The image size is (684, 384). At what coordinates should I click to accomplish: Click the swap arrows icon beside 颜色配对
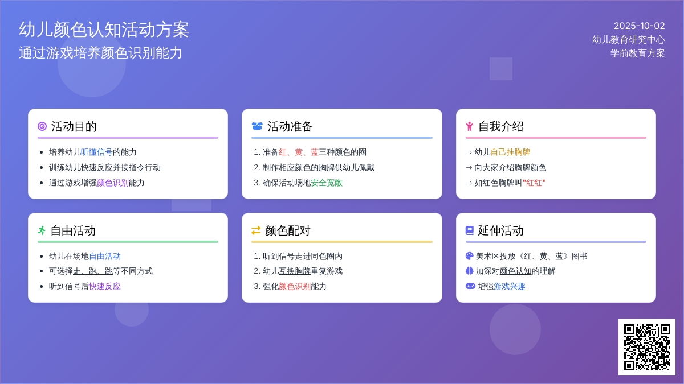click(256, 230)
